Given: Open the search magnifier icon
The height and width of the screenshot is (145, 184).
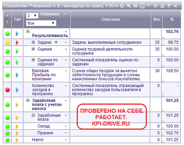Looking at the screenshot, I should (129, 6).
